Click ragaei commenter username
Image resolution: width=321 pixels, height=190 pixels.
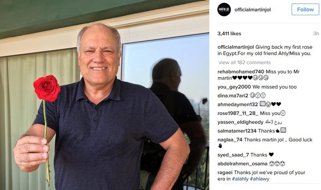(x=225, y=173)
